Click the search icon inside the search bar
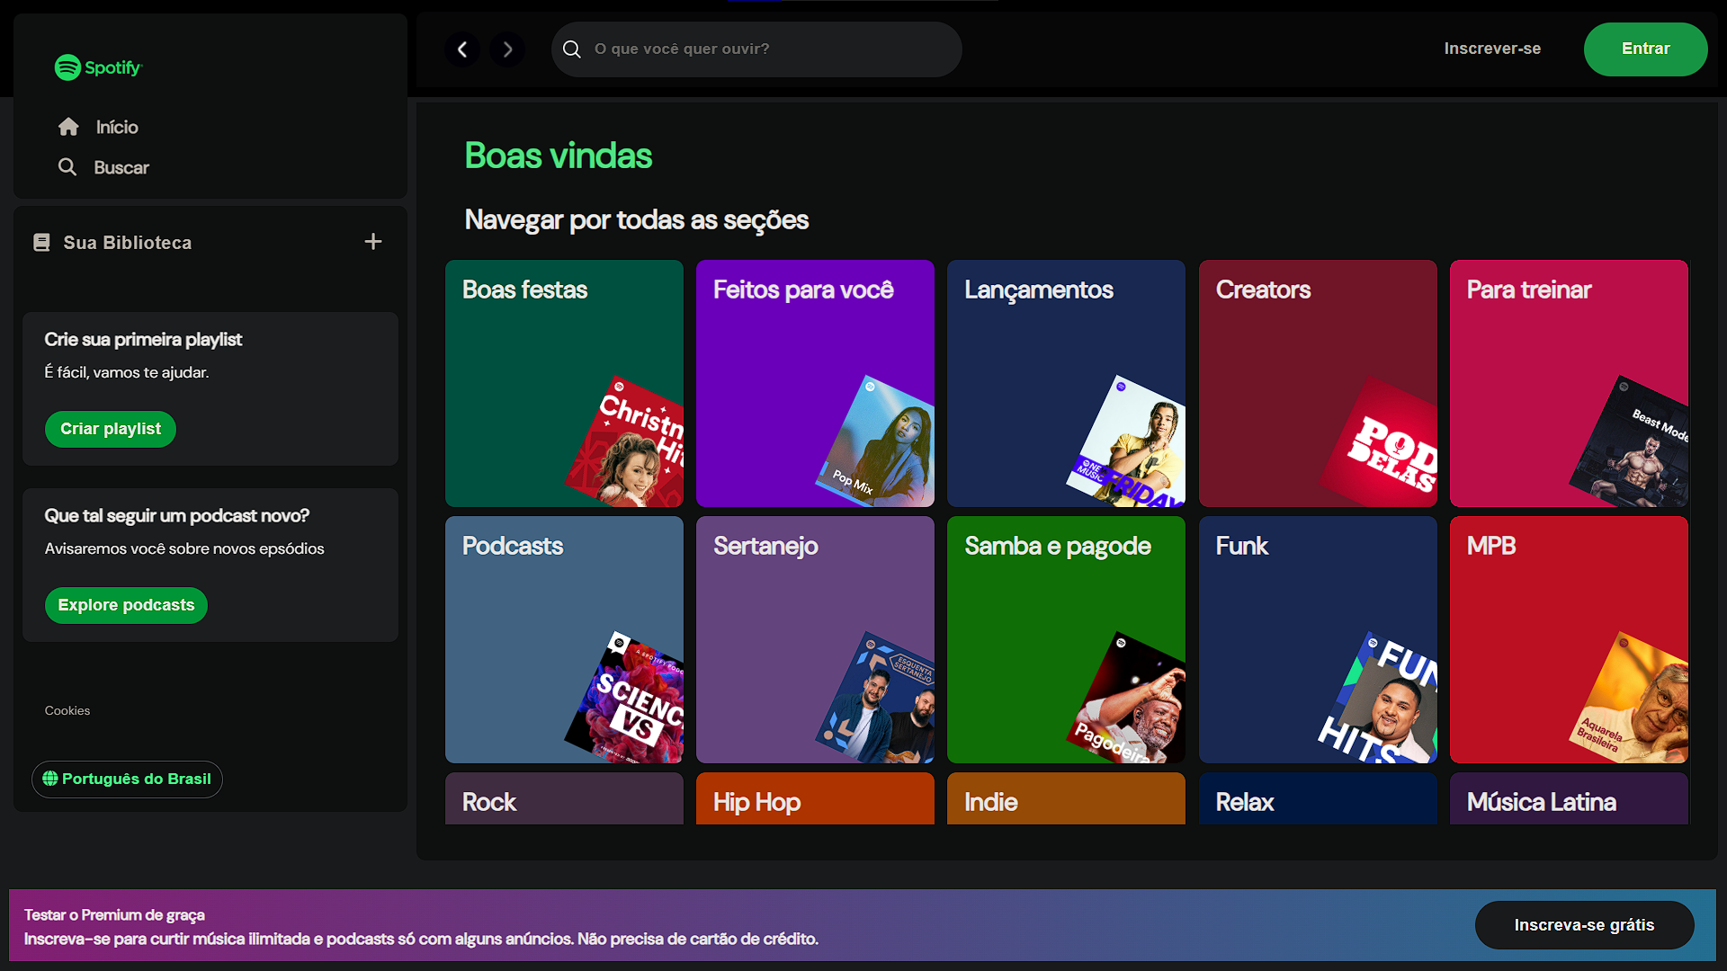The height and width of the screenshot is (971, 1727). tap(572, 49)
